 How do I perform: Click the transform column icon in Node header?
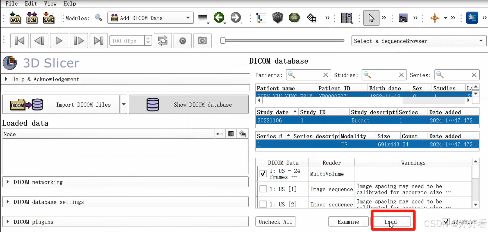pyautogui.click(x=242, y=134)
